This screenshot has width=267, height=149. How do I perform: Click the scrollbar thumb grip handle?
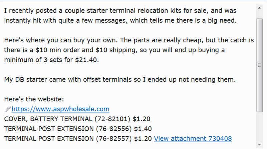(260, 65)
